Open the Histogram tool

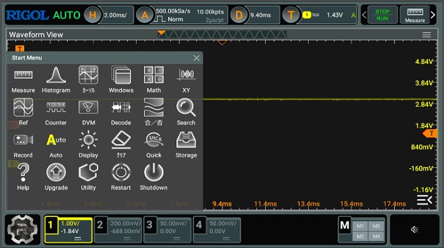click(x=56, y=80)
